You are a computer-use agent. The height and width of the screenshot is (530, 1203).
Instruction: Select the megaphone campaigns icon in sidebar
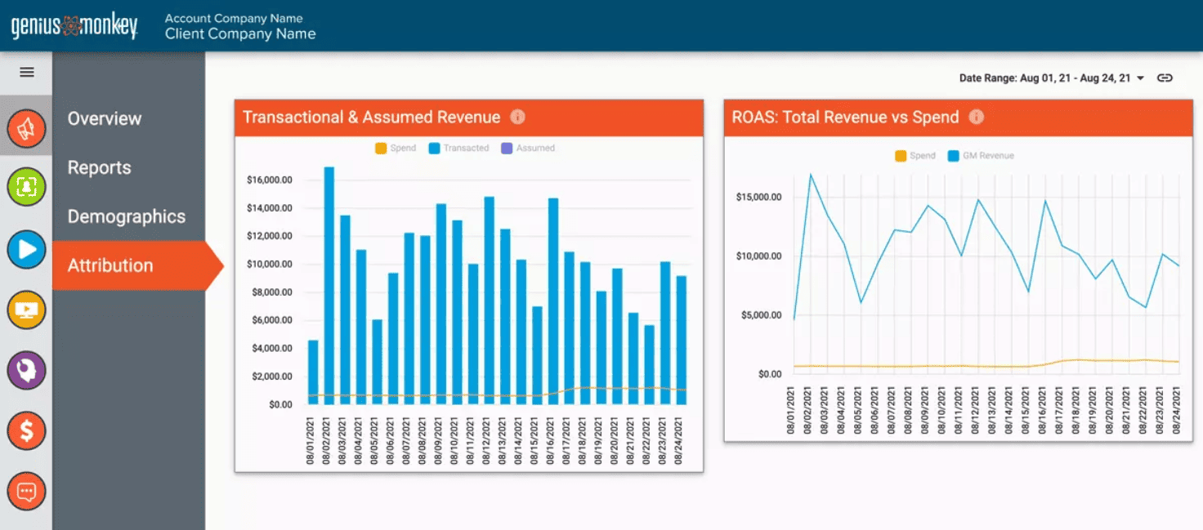(x=25, y=127)
